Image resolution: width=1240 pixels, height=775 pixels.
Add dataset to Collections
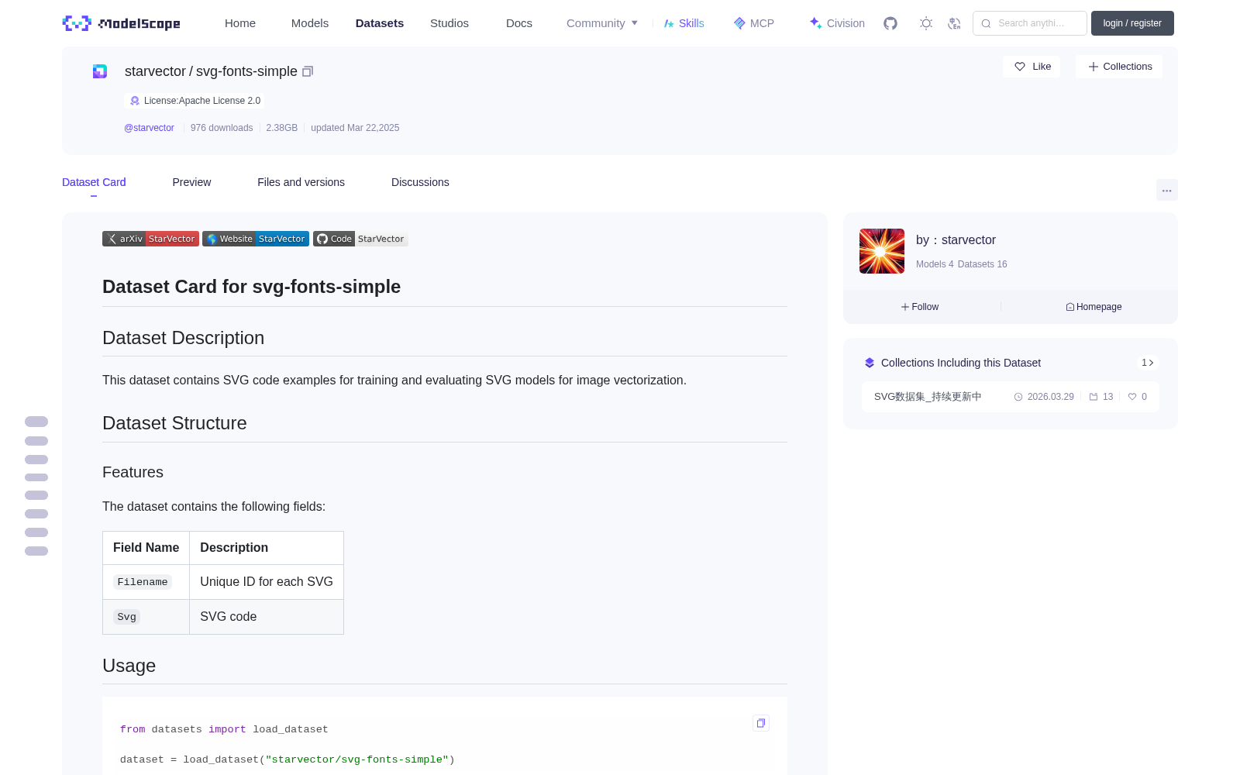tap(1119, 67)
